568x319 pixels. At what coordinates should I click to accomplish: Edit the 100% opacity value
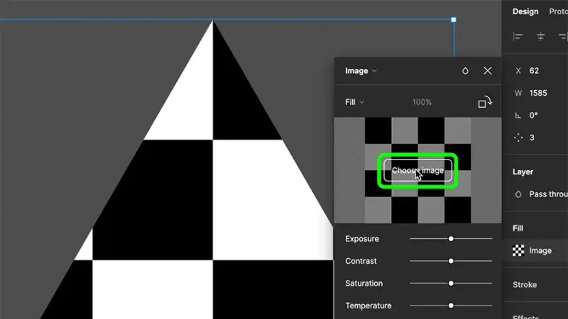(x=422, y=102)
